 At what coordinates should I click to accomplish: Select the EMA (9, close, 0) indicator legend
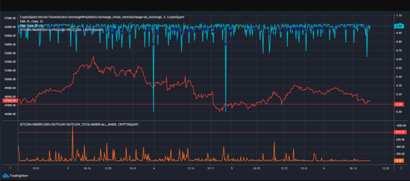tap(31, 21)
